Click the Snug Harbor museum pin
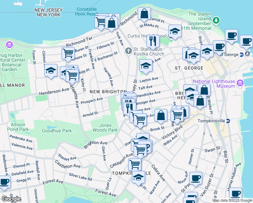253x203 pixels. (9, 45)
